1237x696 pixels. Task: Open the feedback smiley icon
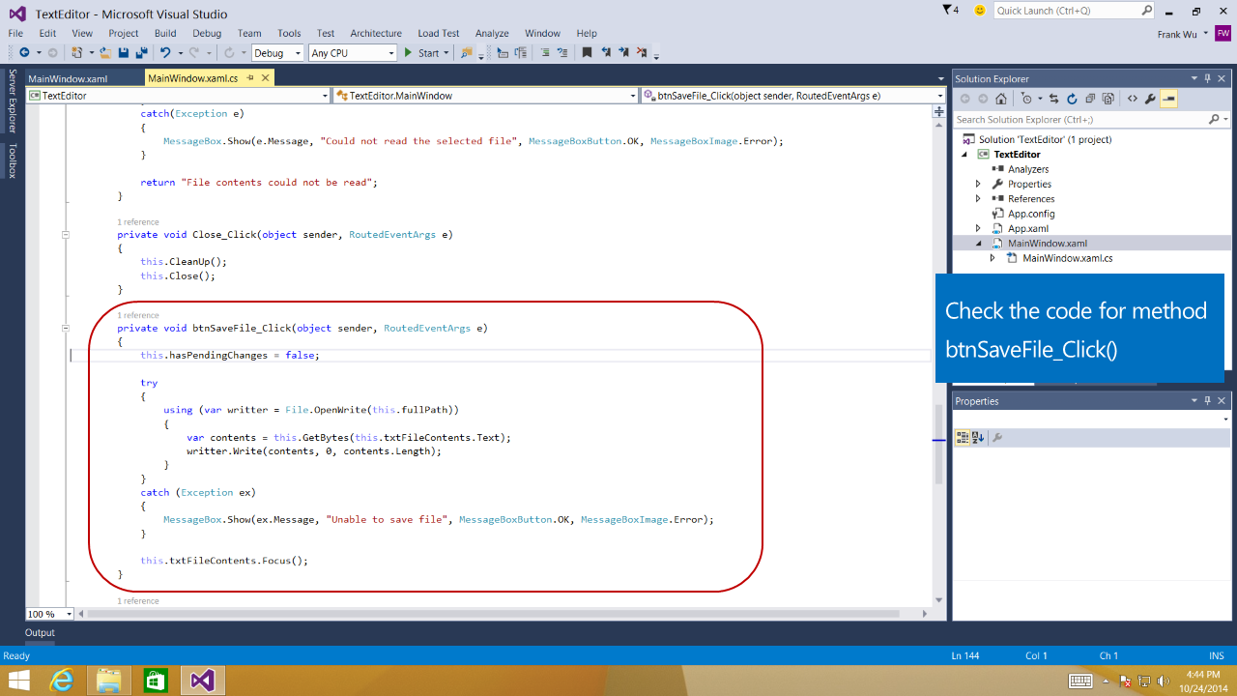(x=980, y=11)
